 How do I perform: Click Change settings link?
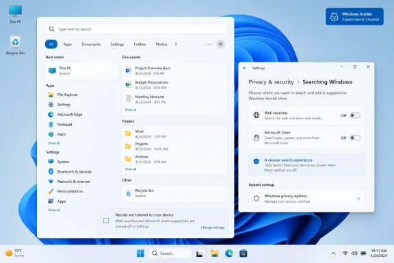(x=213, y=227)
